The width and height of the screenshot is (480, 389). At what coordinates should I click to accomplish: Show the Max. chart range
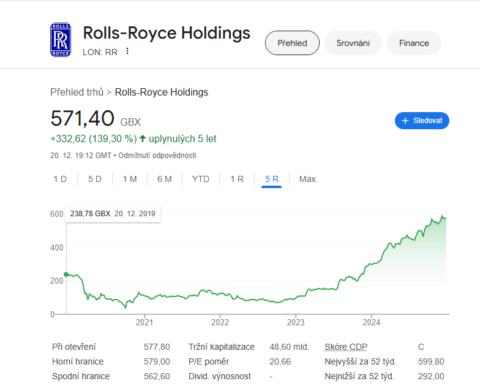309,179
